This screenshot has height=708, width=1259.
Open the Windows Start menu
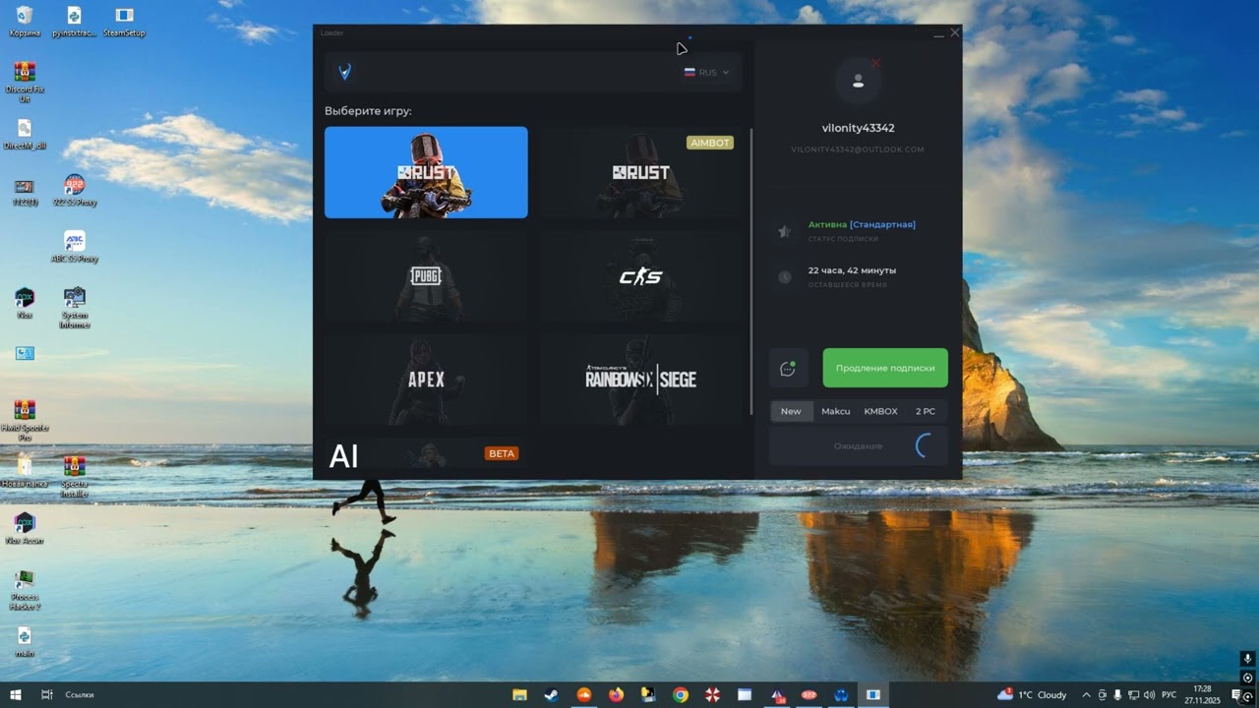pos(15,694)
